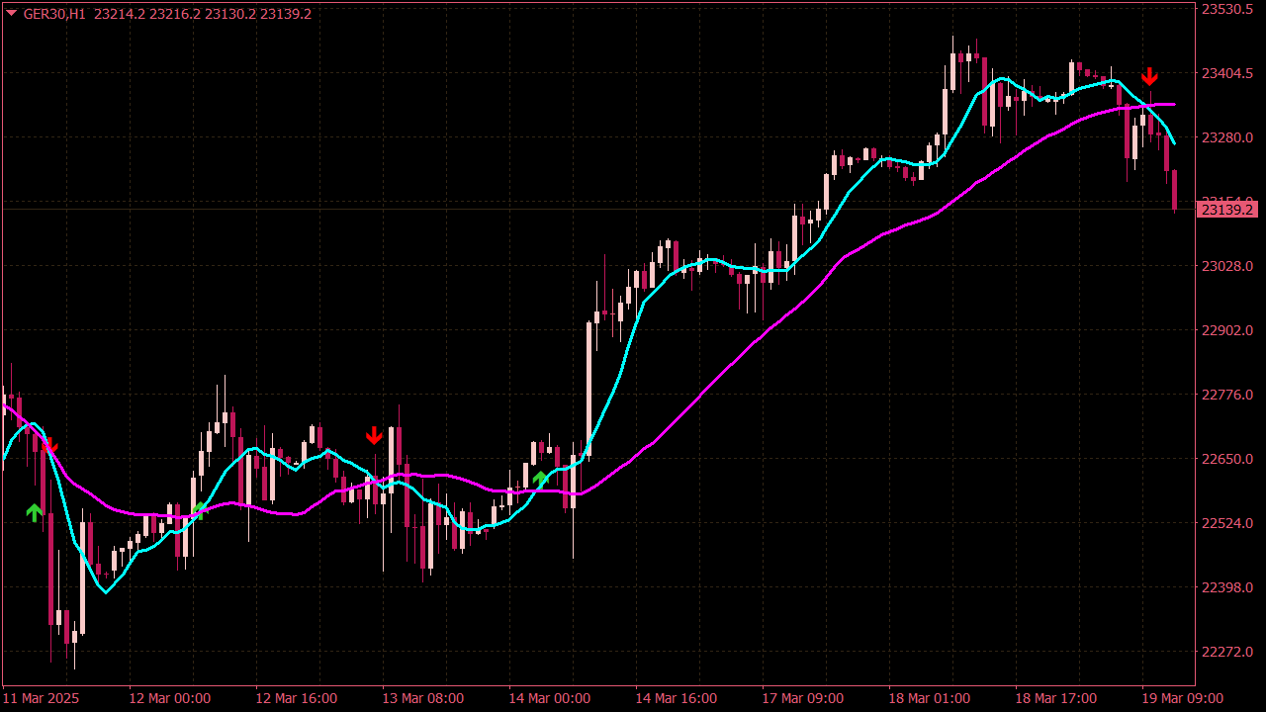Click the 22776.0 price scale label
Screen dimensions: 1266x712
pyautogui.click(x=1227, y=395)
